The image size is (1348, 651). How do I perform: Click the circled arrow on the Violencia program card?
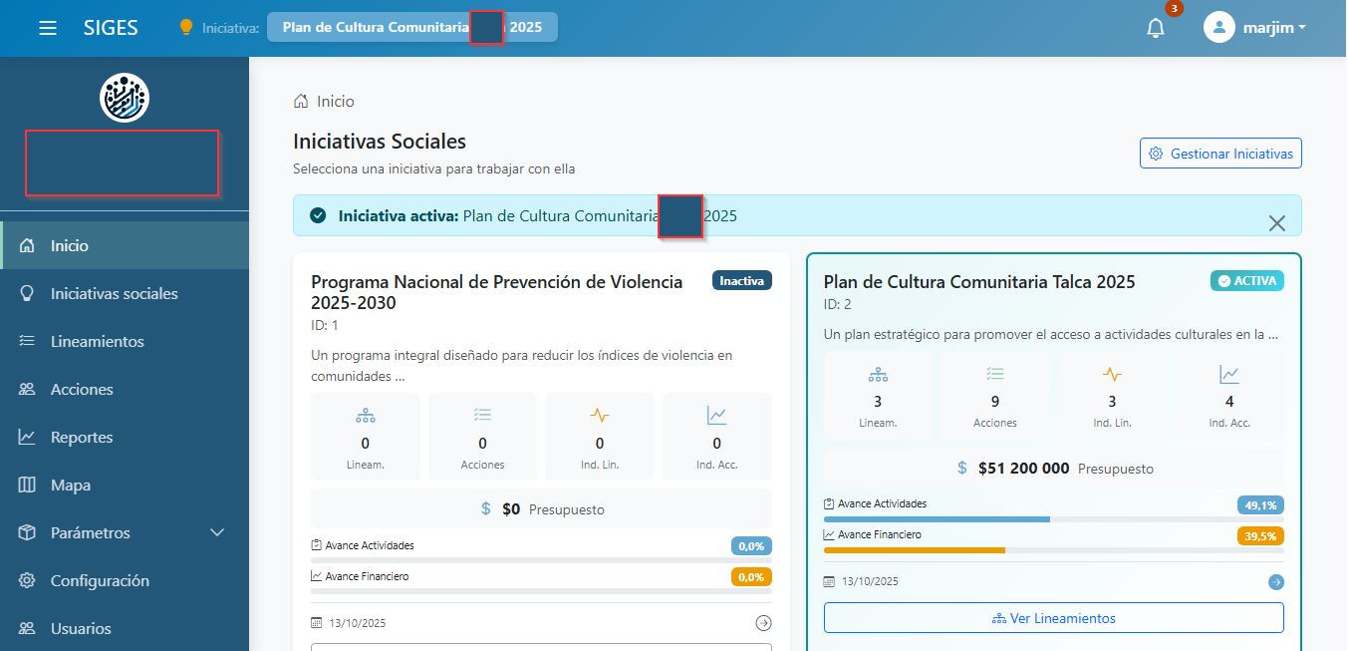[x=763, y=622]
